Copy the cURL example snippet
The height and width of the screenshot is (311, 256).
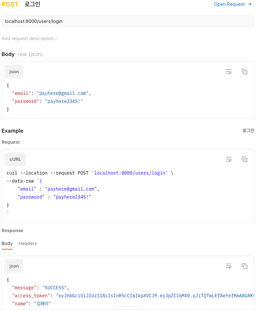click(245, 159)
